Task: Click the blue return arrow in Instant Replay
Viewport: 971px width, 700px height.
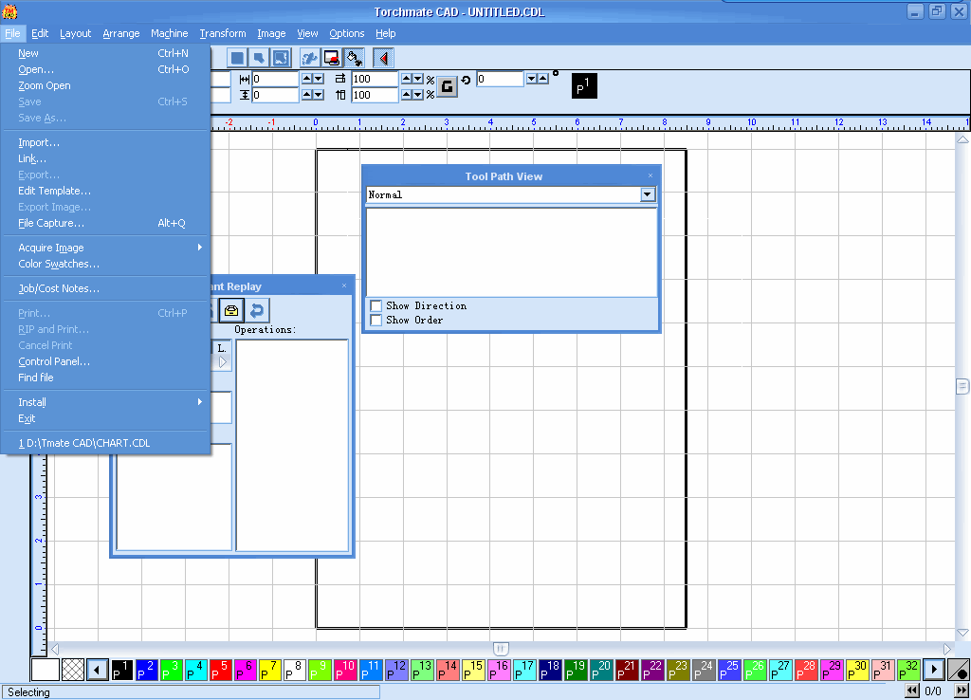Action: 257,310
